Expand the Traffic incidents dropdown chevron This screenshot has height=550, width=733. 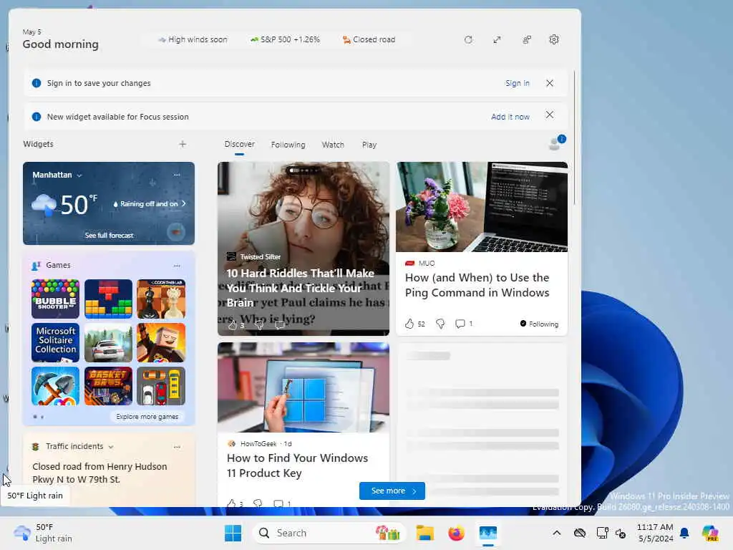[111, 447]
